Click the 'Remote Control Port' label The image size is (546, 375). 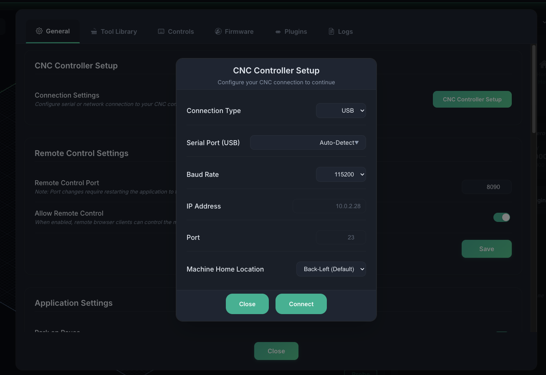[67, 183]
